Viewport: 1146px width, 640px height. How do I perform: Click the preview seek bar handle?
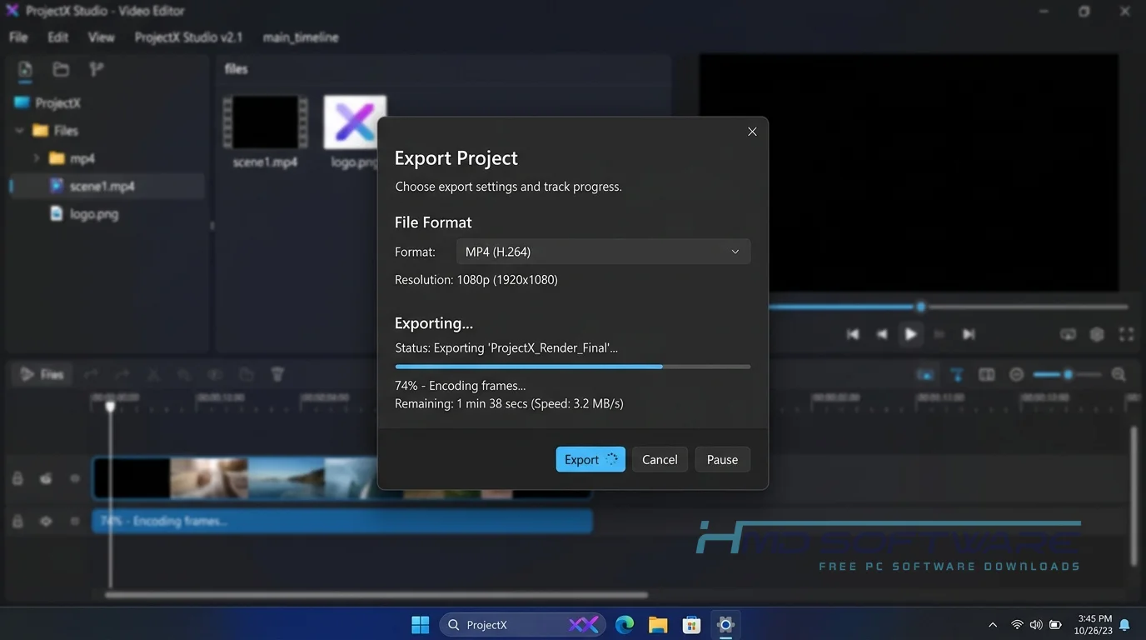(x=920, y=307)
